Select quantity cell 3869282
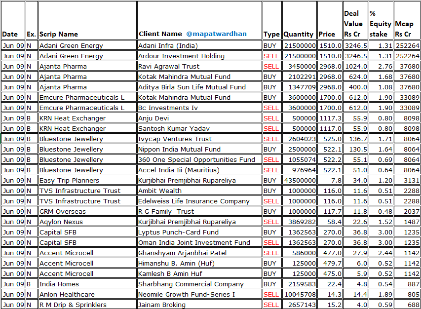This screenshot has width=421, height=309. click(x=300, y=222)
